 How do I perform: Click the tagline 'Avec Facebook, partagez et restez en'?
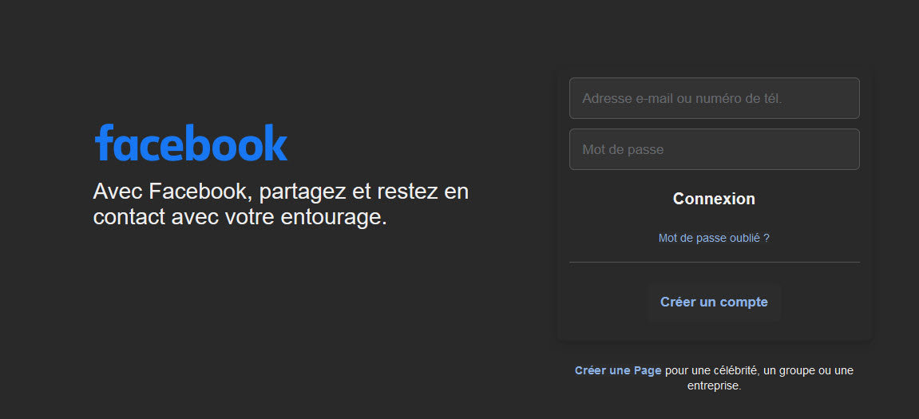pyautogui.click(x=281, y=192)
